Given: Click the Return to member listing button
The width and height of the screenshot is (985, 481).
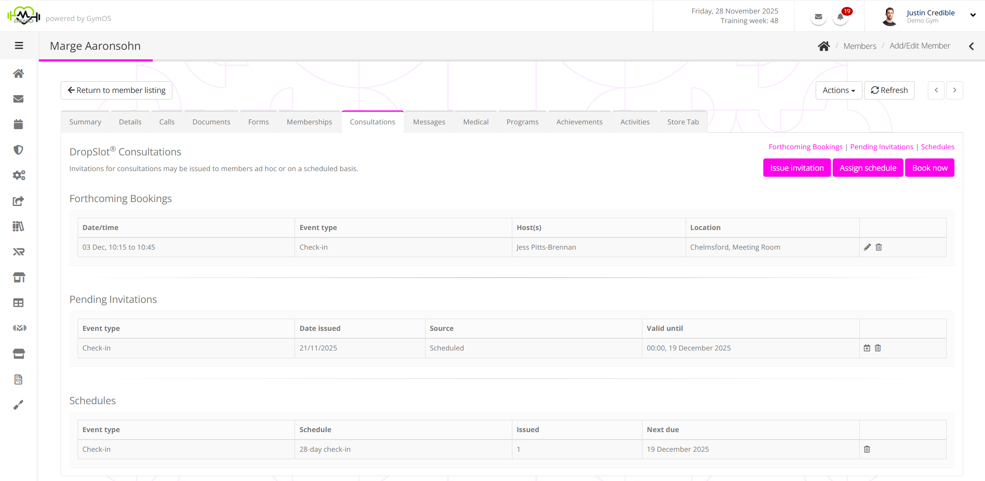Looking at the screenshot, I should coord(117,90).
